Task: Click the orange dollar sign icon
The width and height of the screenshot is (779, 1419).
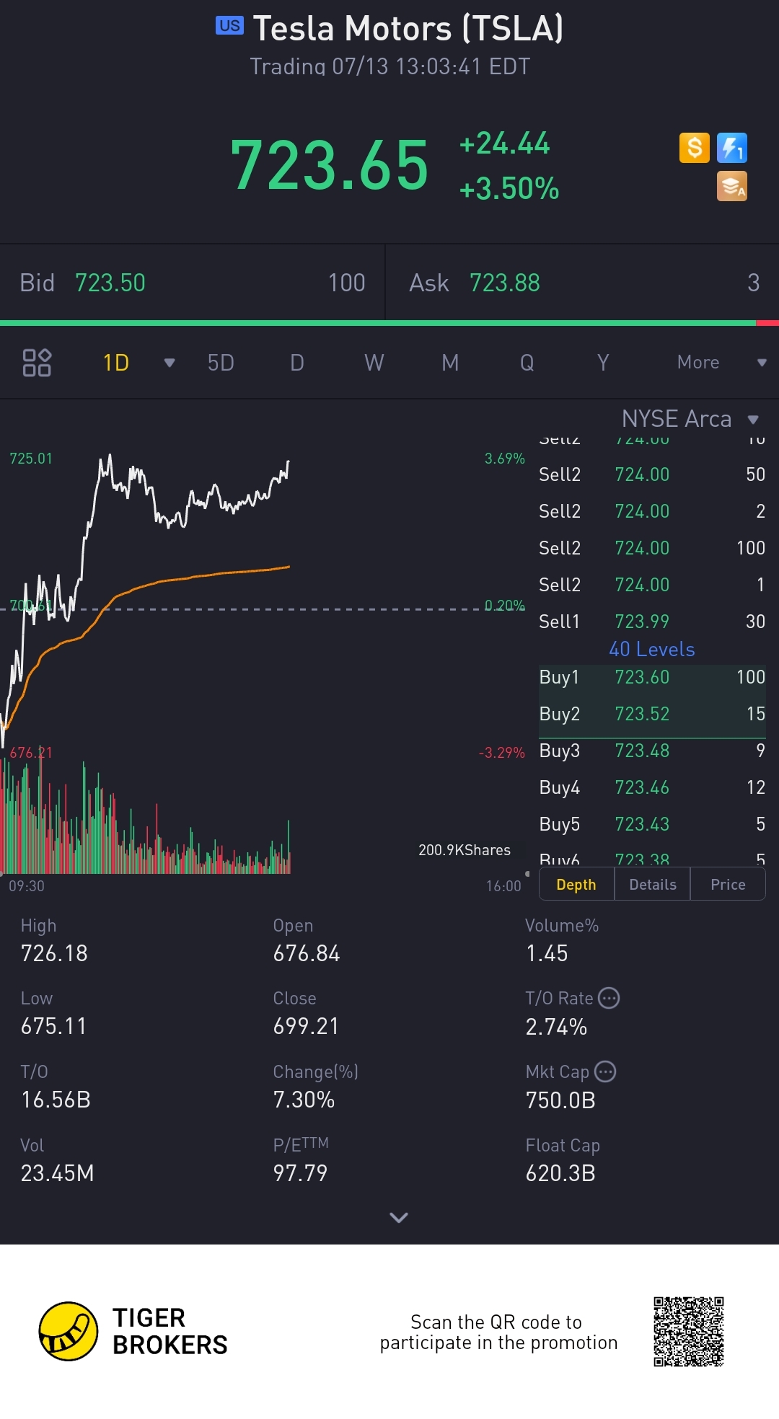Action: tap(695, 148)
